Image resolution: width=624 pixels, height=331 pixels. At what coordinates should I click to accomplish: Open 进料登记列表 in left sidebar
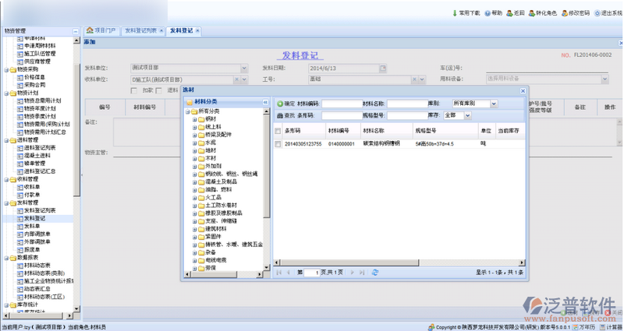39,146
